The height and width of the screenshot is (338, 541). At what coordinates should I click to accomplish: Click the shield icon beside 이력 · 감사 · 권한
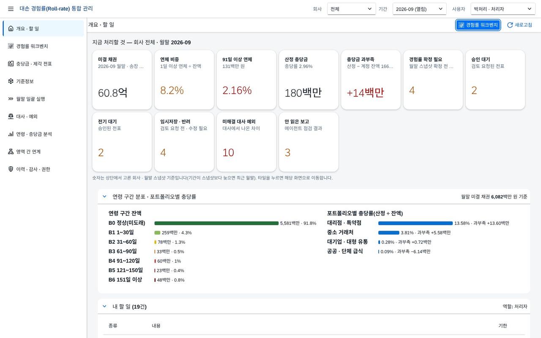click(11, 169)
